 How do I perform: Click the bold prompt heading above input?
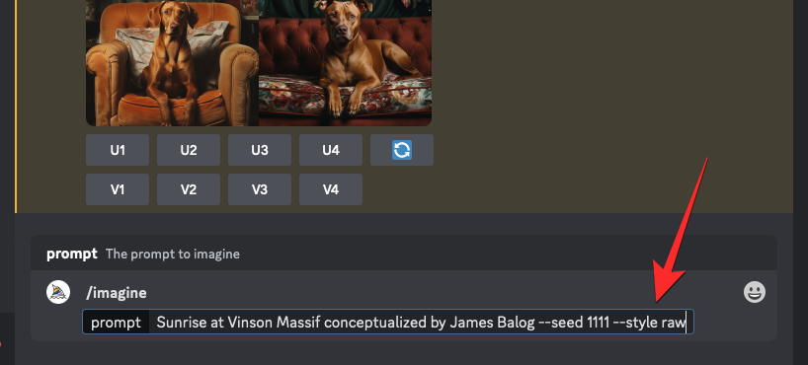coord(72,254)
